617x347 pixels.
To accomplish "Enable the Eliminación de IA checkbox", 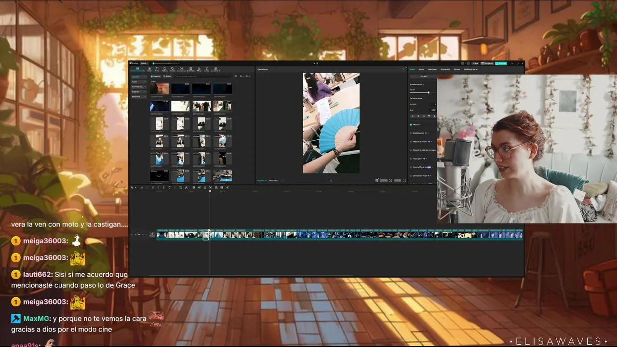I will (411, 175).
